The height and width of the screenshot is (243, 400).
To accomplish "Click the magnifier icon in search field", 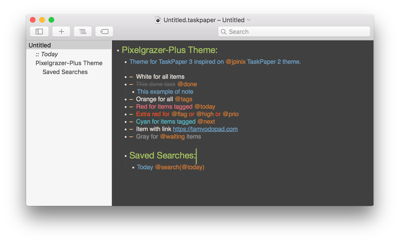I will (223, 32).
